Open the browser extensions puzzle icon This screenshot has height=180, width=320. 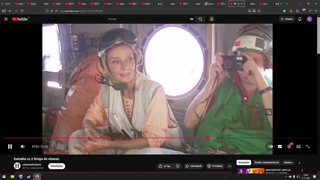click(297, 11)
